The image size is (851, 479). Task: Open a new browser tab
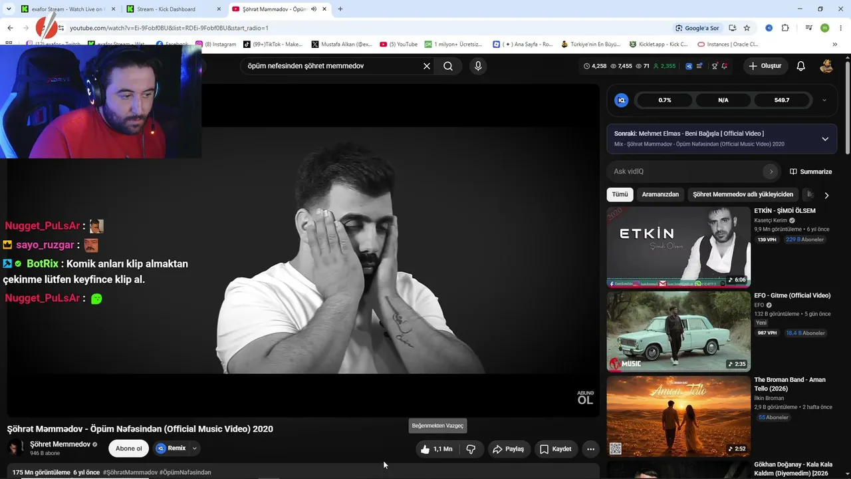(340, 9)
